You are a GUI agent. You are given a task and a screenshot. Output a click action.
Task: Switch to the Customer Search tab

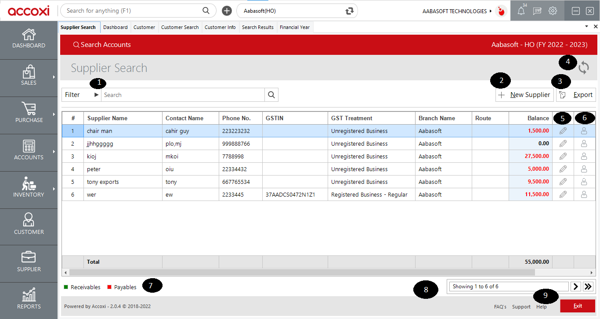coord(180,27)
